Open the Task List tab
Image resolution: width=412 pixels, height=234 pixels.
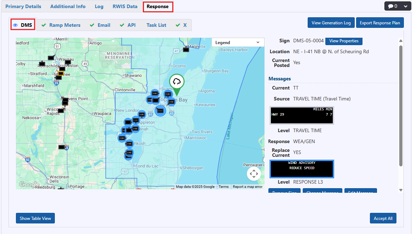156,25
